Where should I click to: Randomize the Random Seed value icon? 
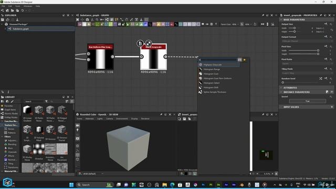click(321, 78)
